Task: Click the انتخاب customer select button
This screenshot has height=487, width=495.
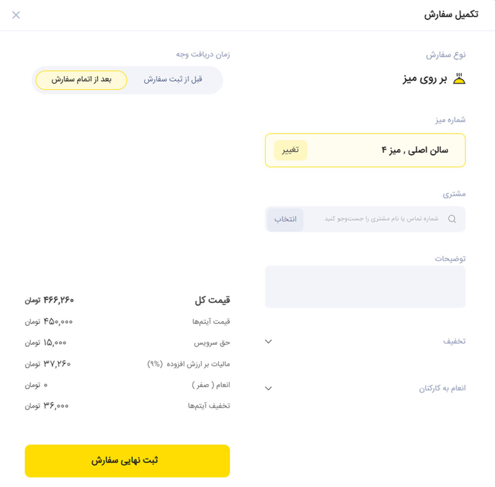Action: 286,219
